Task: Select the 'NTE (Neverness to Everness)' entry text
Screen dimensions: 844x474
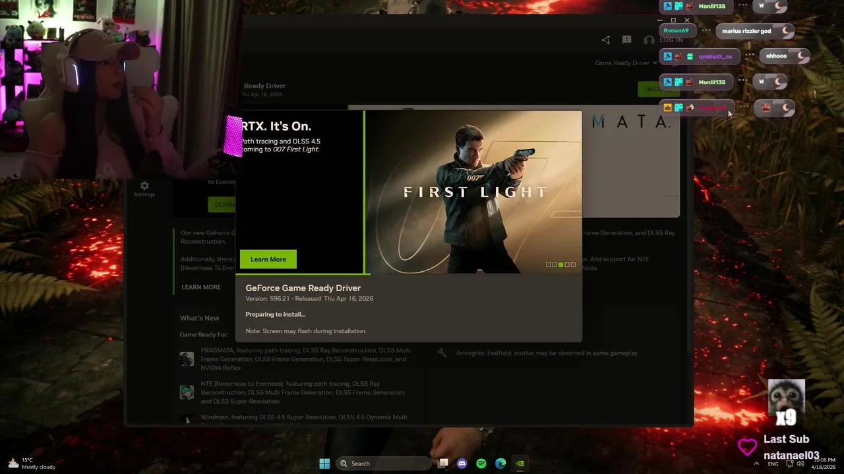Action: 303,392
